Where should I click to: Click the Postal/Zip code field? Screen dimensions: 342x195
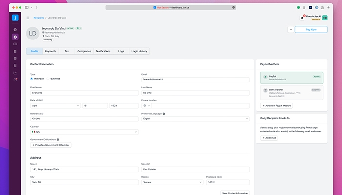(228, 182)
